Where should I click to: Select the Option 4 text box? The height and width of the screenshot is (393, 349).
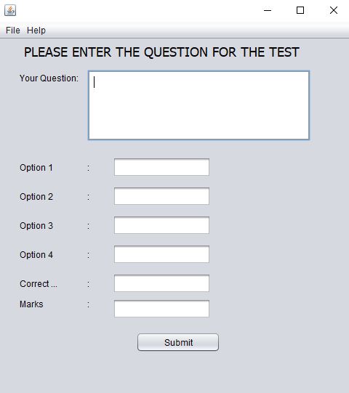pyautogui.click(x=161, y=254)
